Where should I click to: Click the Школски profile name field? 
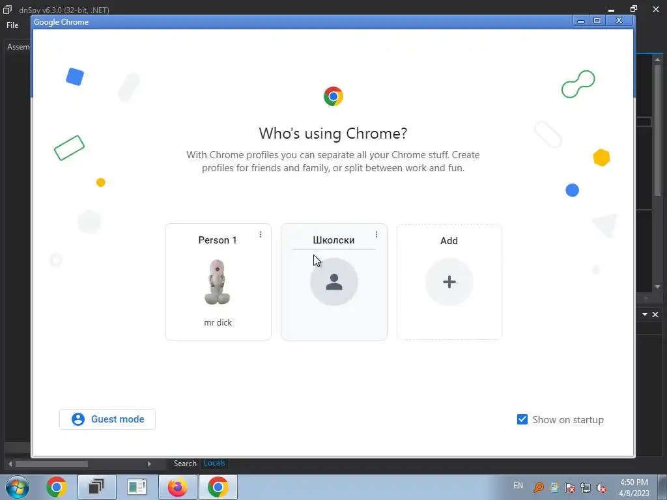[334, 240]
